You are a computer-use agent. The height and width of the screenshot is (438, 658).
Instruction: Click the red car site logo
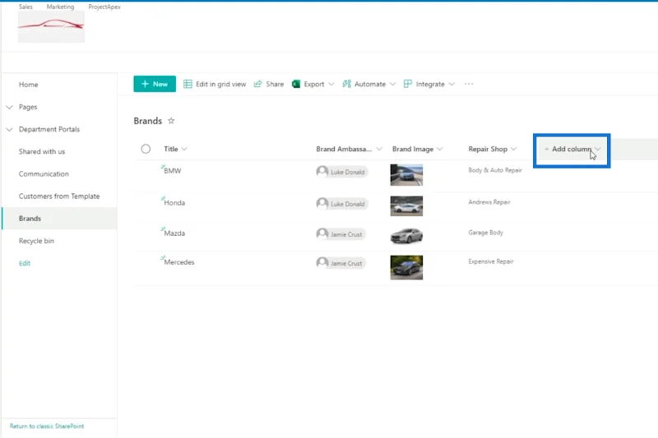[x=51, y=26]
